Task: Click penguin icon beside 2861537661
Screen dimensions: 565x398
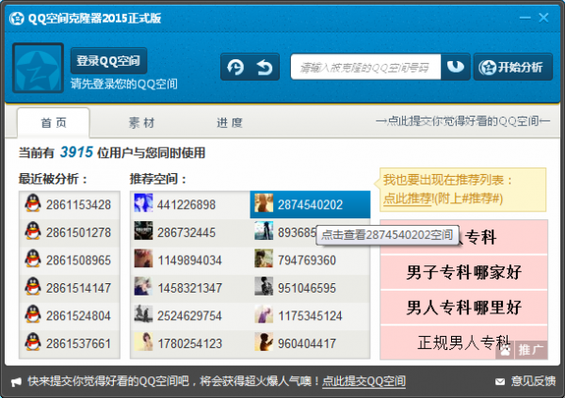Action: pos(33,342)
